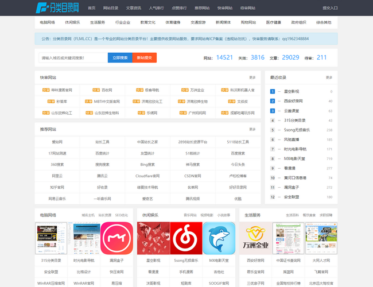Expand 更多 in the 快审网站 section
This screenshot has height=287, width=373.
[252, 77]
